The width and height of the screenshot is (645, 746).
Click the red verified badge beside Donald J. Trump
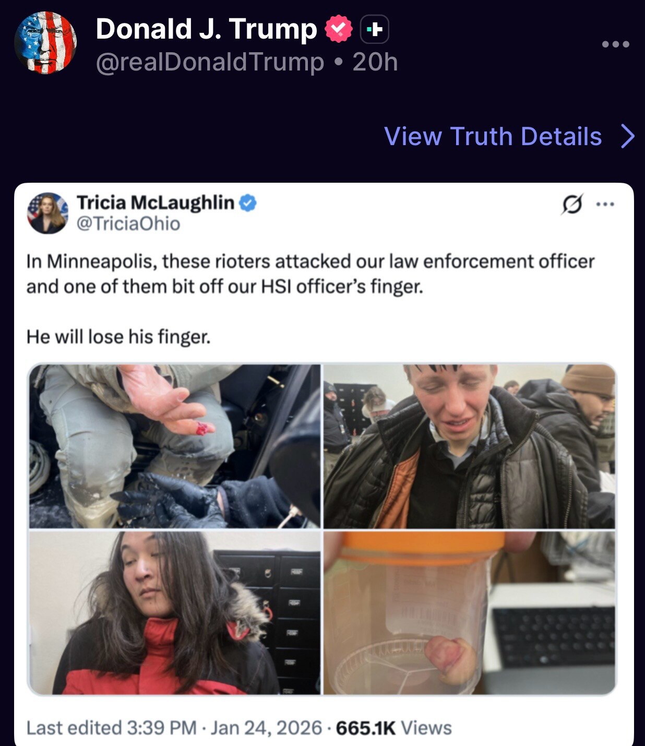tap(339, 29)
